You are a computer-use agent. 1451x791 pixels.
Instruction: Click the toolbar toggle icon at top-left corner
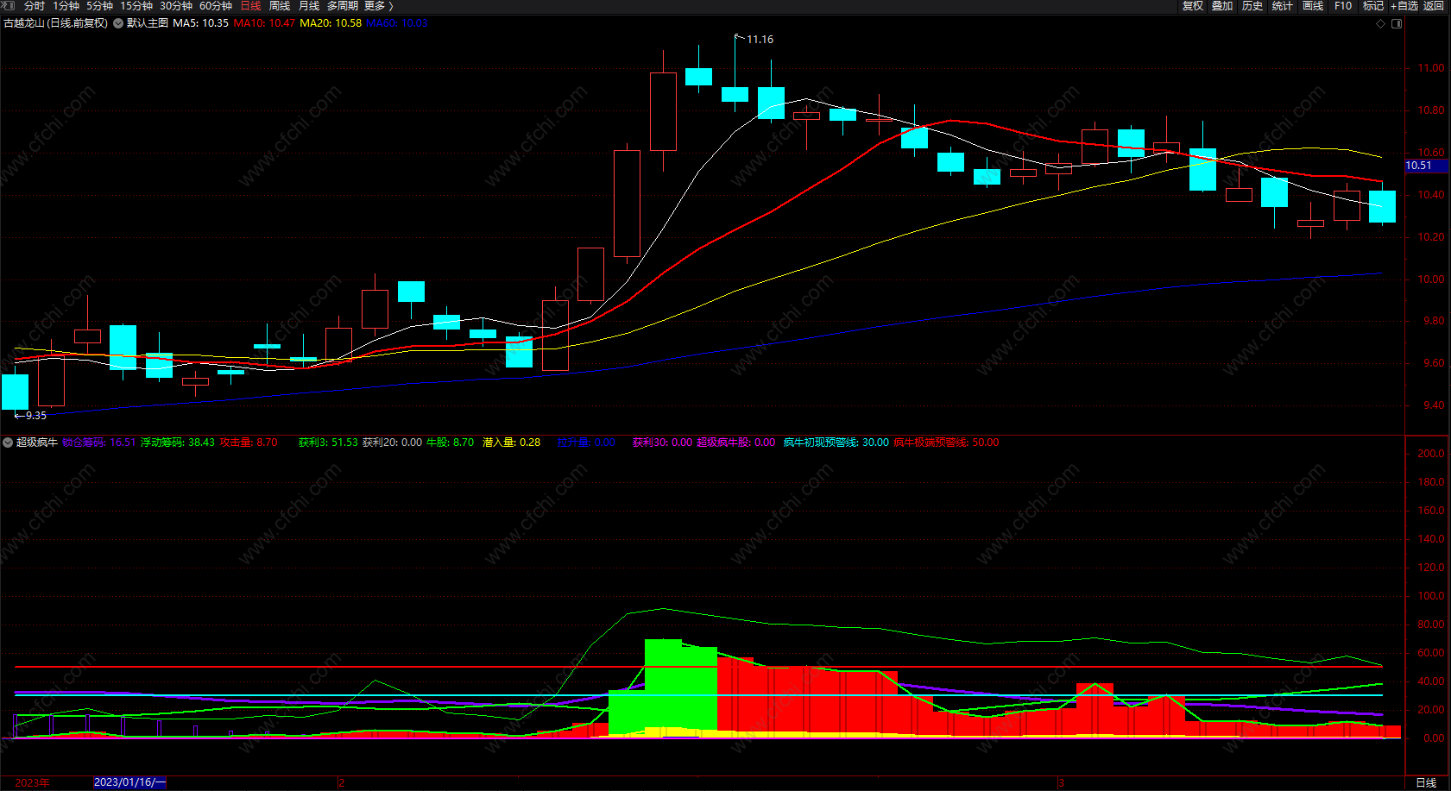click(x=7, y=6)
